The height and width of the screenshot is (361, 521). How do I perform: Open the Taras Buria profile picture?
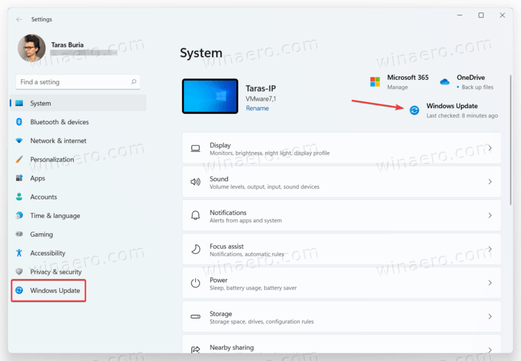coord(31,48)
